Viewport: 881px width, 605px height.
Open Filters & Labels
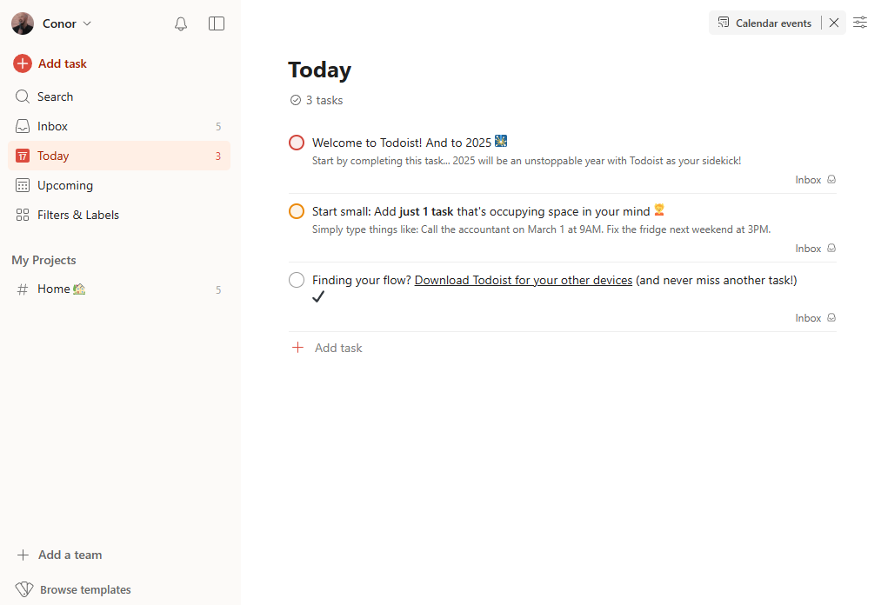click(119, 215)
